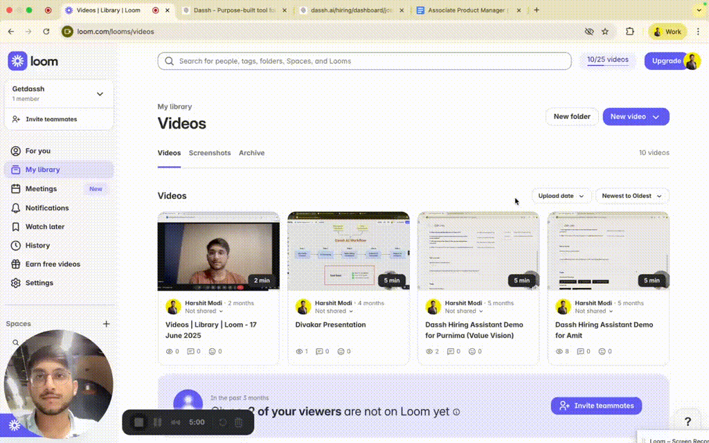The height and width of the screenshot is (443, 709).
Task: Click the Divakar Presentation title
Action: [330, 325]
